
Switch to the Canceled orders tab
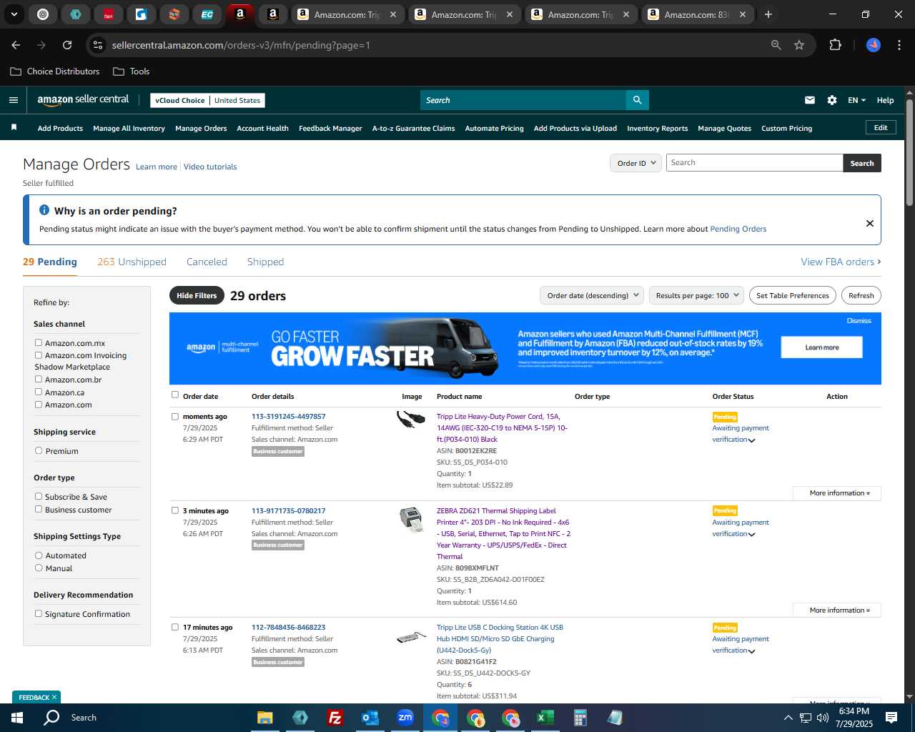(207, 262)
